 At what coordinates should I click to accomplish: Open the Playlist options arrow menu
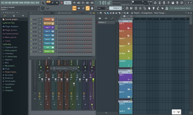pyautogui.click(x=98, y=13)
